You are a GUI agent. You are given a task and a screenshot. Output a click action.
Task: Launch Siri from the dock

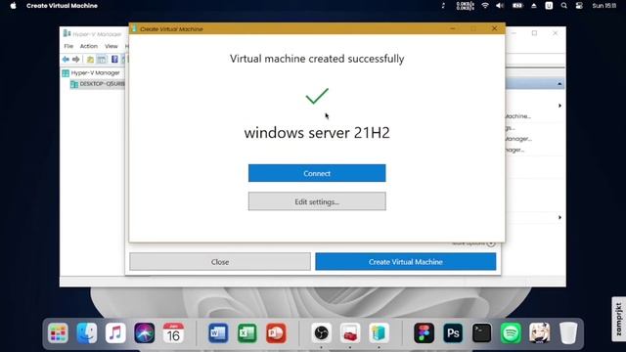pos(145,332)
